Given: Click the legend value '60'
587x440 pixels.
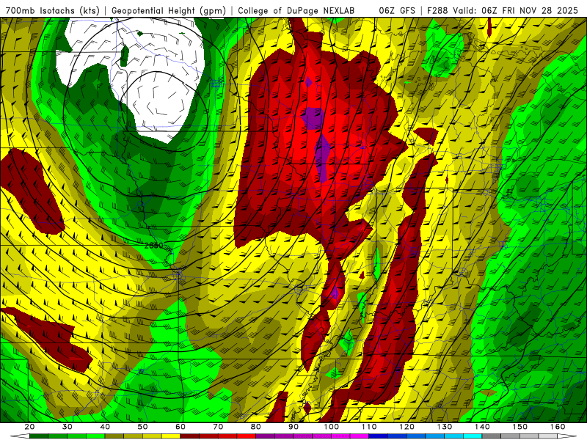Looking at the screenshot, I should point(181,427).
